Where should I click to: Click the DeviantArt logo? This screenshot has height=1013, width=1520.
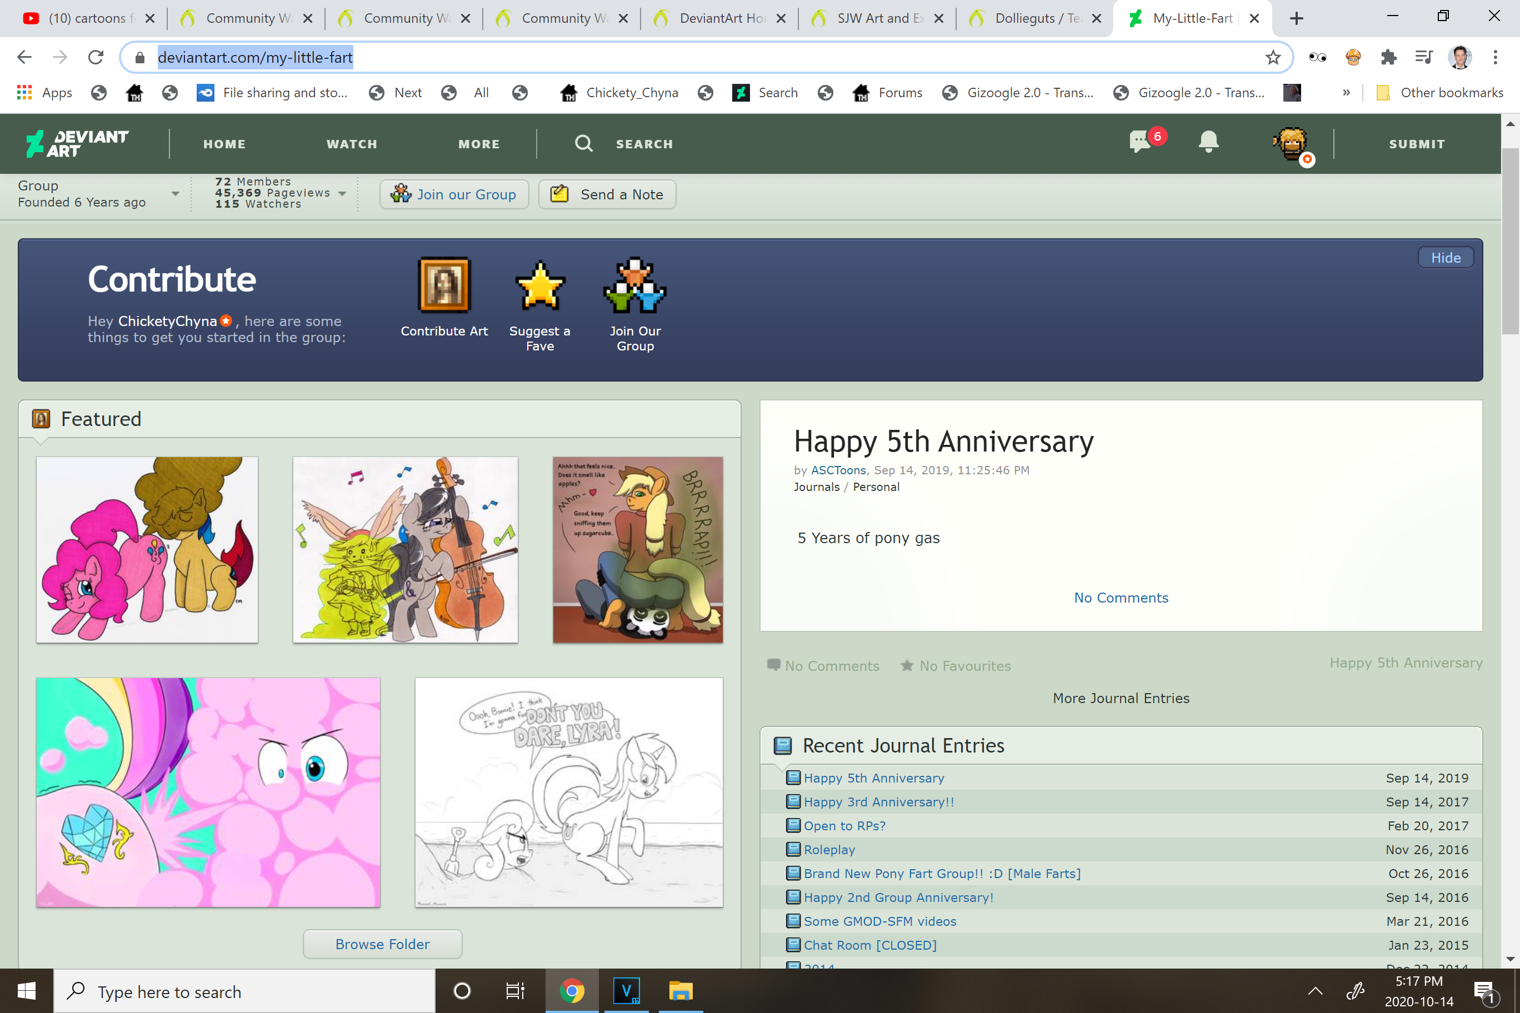point(77,143)
